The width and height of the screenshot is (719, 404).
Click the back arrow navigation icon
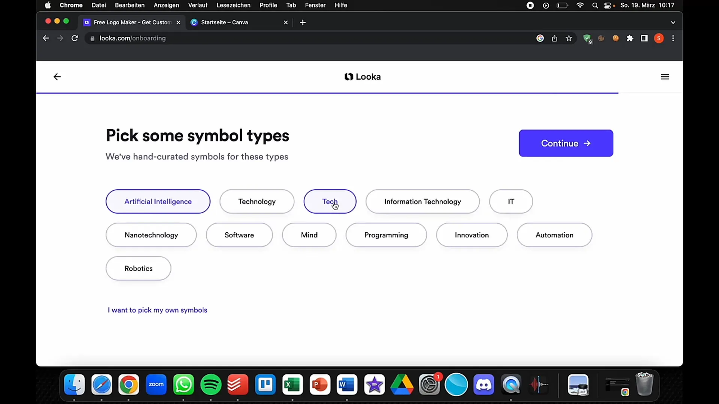[x=57, y=76]
